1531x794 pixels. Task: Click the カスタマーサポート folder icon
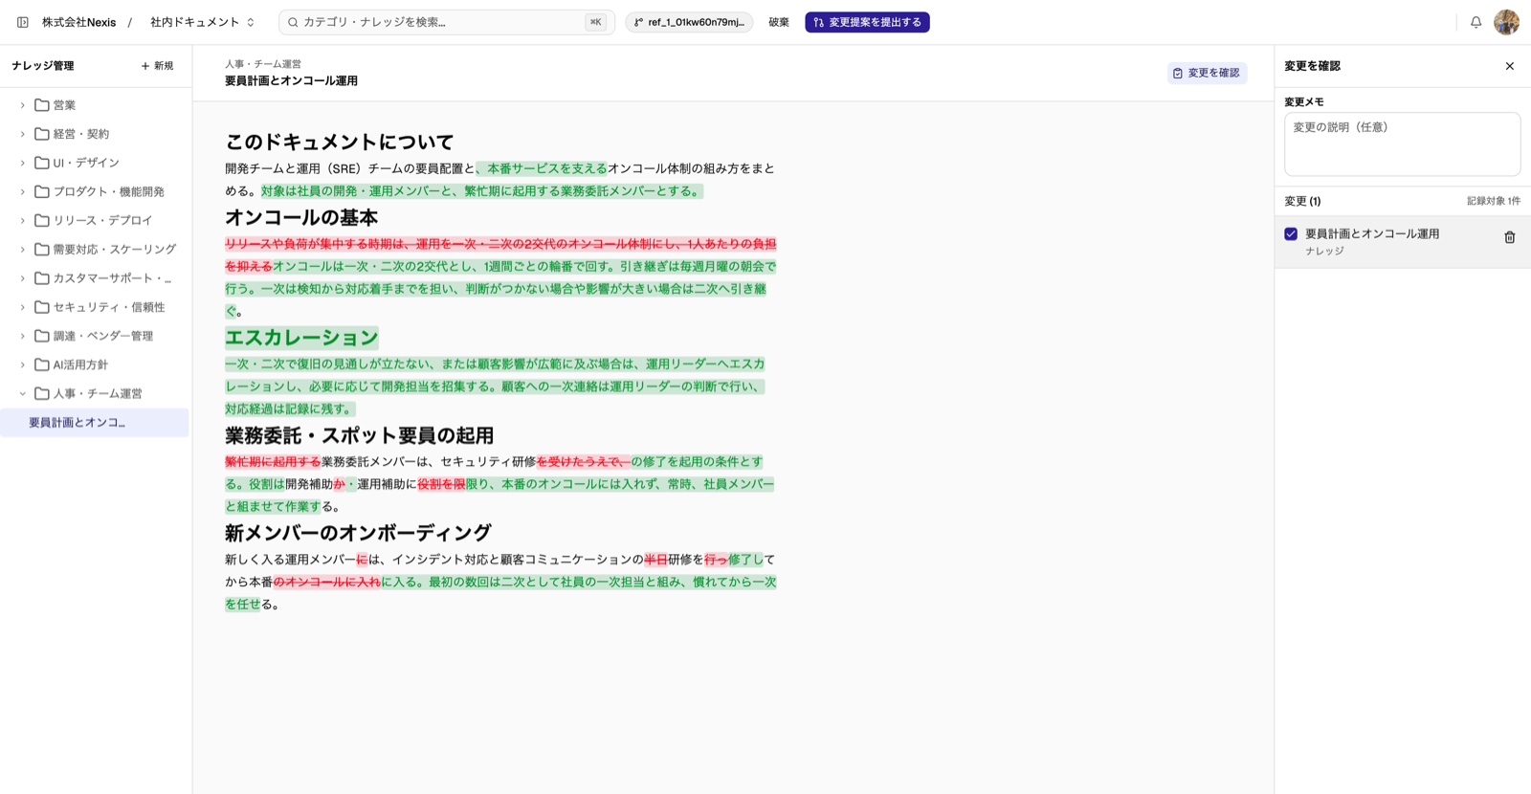(x=42, y=278)
